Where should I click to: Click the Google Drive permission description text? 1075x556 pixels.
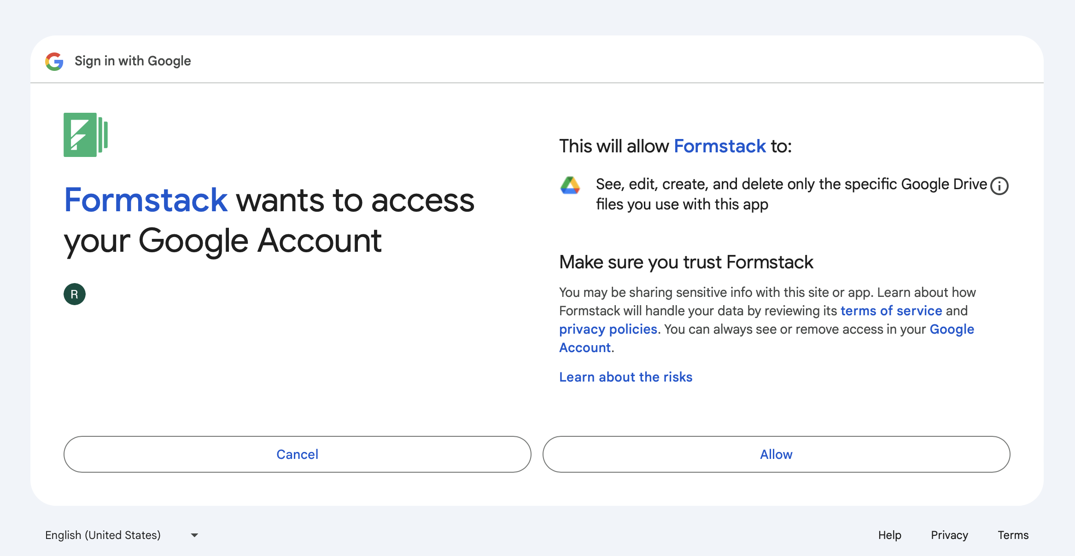point(791,194)
